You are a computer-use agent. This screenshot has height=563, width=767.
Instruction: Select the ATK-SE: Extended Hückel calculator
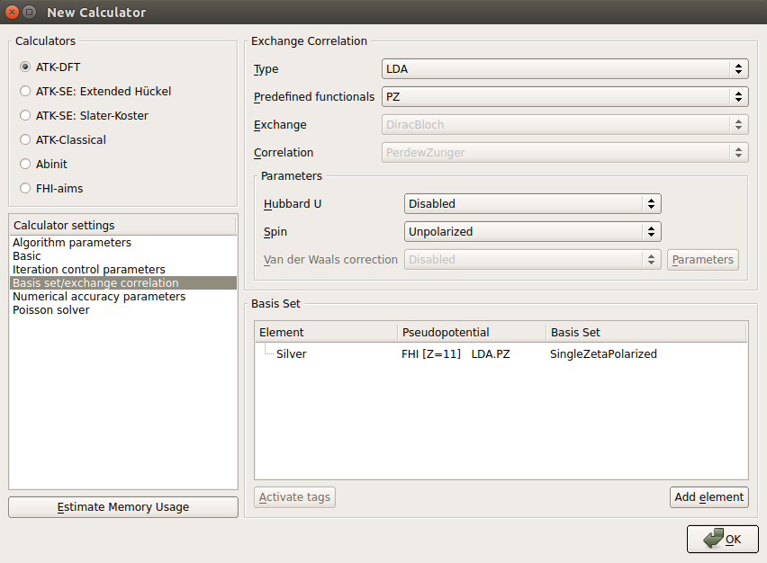click(x=95, y=92)
